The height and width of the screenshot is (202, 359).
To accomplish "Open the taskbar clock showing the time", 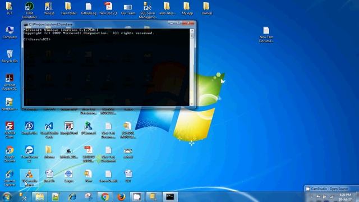I will coord(345,197).
